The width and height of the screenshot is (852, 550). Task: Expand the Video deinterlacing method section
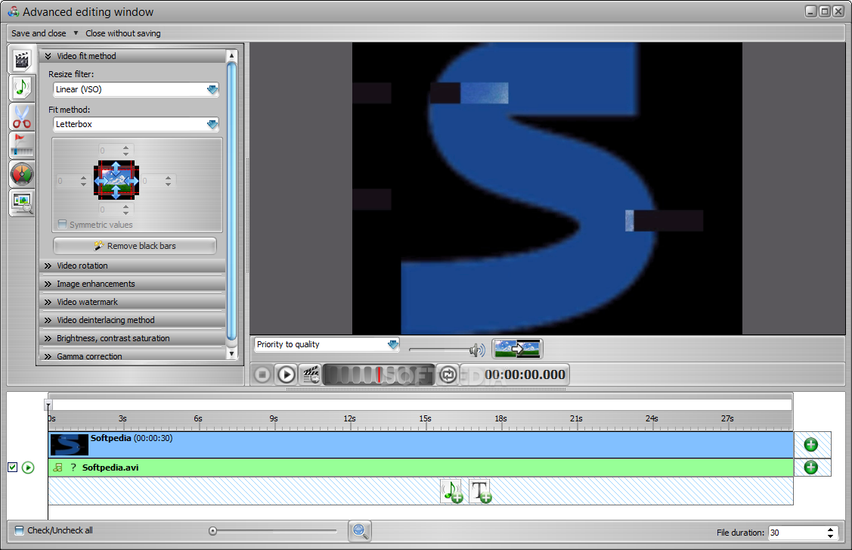click(132, 320)
